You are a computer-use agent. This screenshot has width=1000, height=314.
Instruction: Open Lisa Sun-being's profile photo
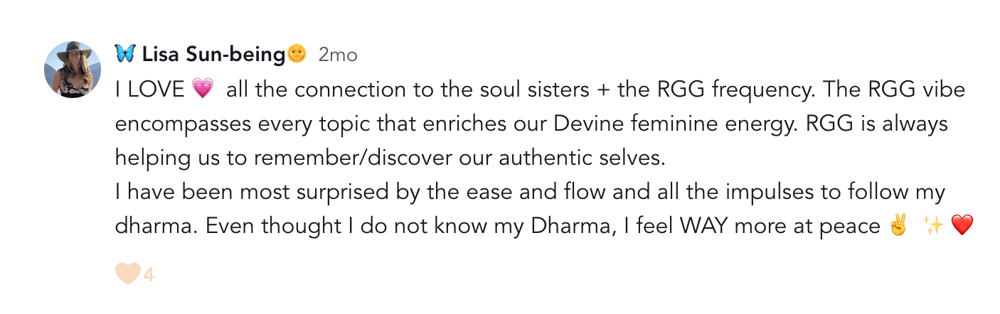coord(73,70)
